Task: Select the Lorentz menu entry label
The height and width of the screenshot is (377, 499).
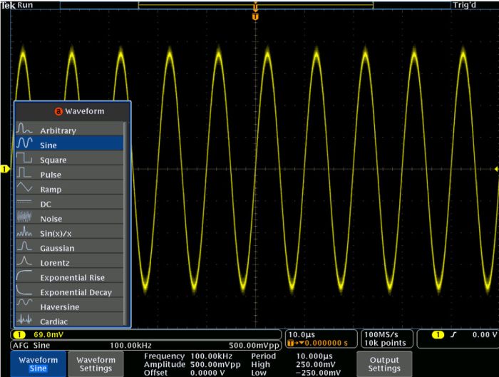Action: click(x=55, y=263)
